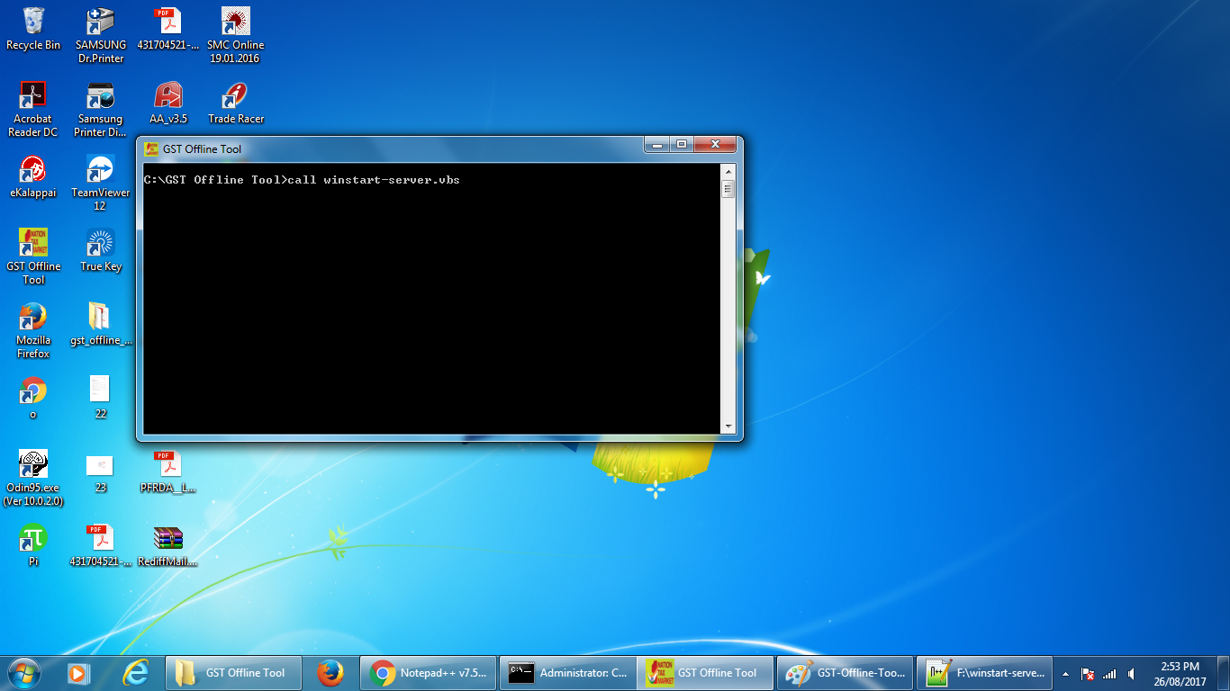1230x691 pixels.
Task: Open the Recycle Bin desktop icon
Action: coord(33,29)
